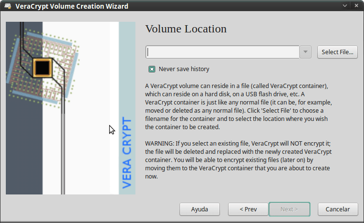Click the circuit chip illustration
Viewport: 364px width, 223px height.
tap(43, 68)
